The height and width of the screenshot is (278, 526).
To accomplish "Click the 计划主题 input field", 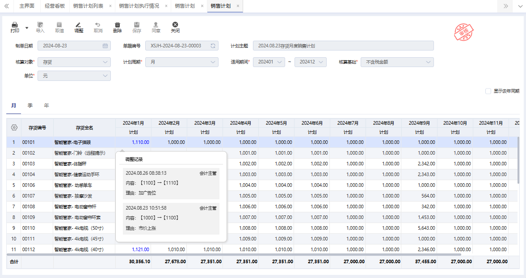I will click(x=343, y=46).
